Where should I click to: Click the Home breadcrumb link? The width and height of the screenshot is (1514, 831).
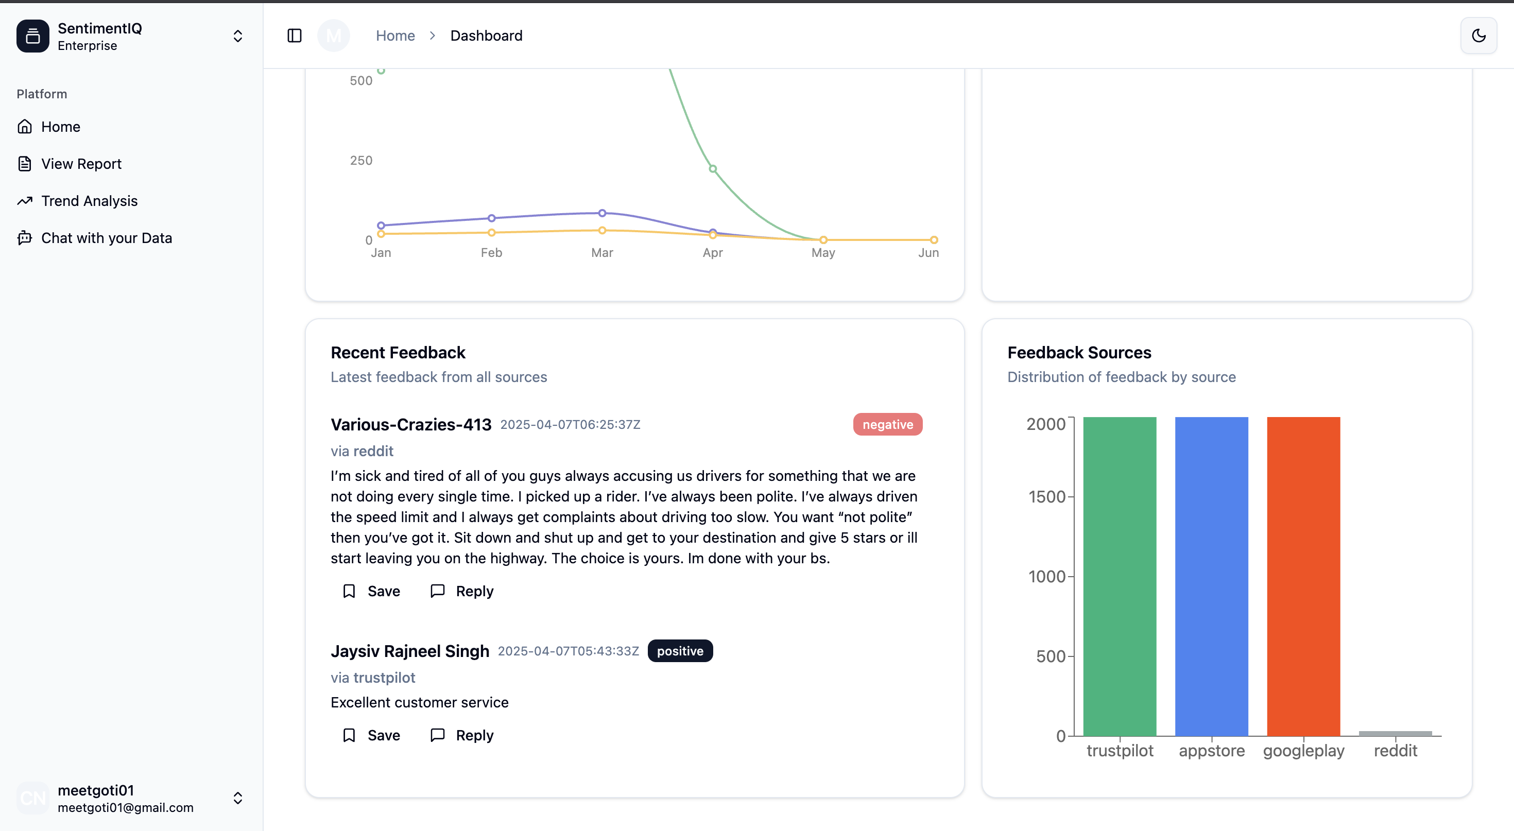point(395,36)
